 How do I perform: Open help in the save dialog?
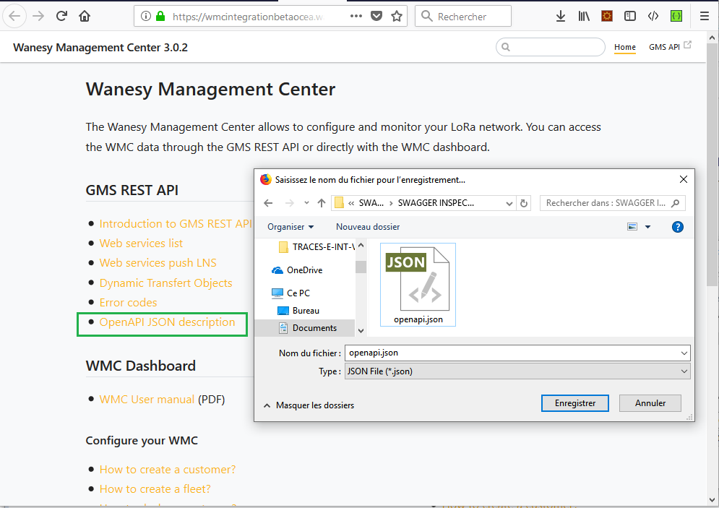[x=677, y=226]
